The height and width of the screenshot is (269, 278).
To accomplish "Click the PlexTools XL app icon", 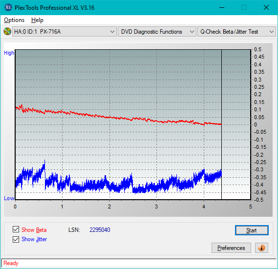I will [x=8, y=7].
